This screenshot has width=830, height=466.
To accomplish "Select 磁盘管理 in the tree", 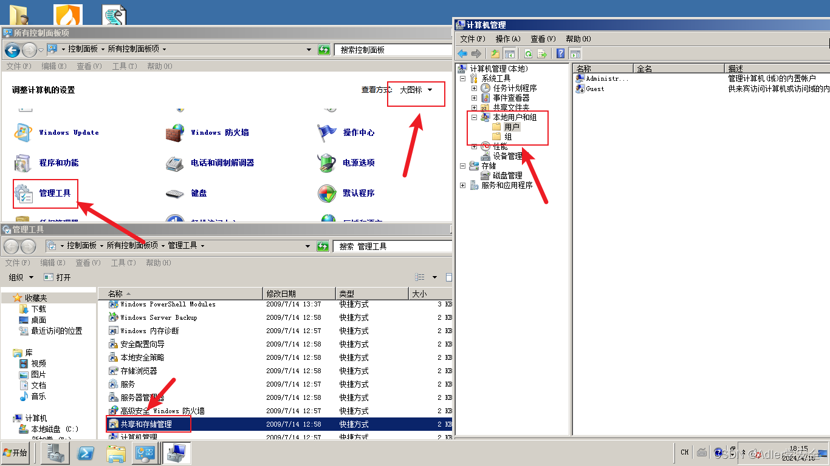I will coord(502,176).
